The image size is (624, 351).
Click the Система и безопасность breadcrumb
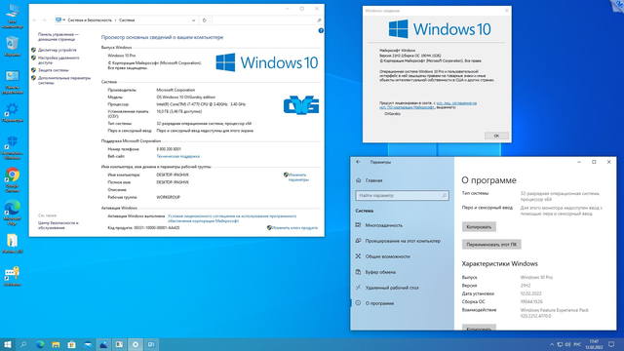pos(90,19)
